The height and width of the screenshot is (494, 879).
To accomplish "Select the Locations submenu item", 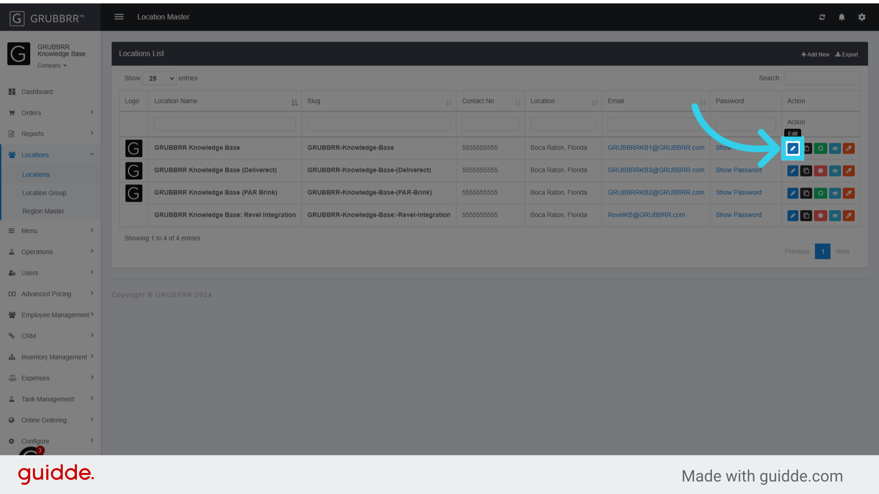I will point(36,175).
